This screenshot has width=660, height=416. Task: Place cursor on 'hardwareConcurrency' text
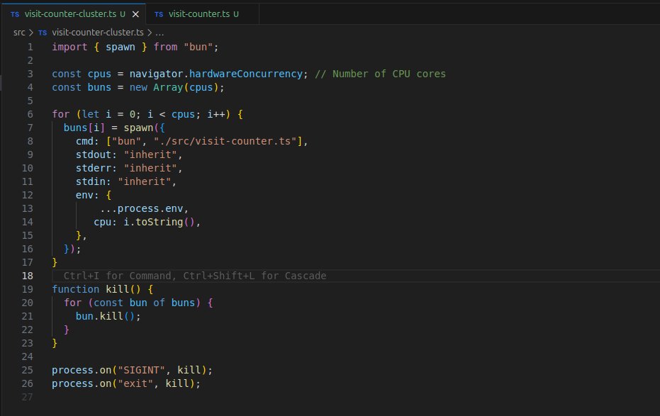coord(246,74)
